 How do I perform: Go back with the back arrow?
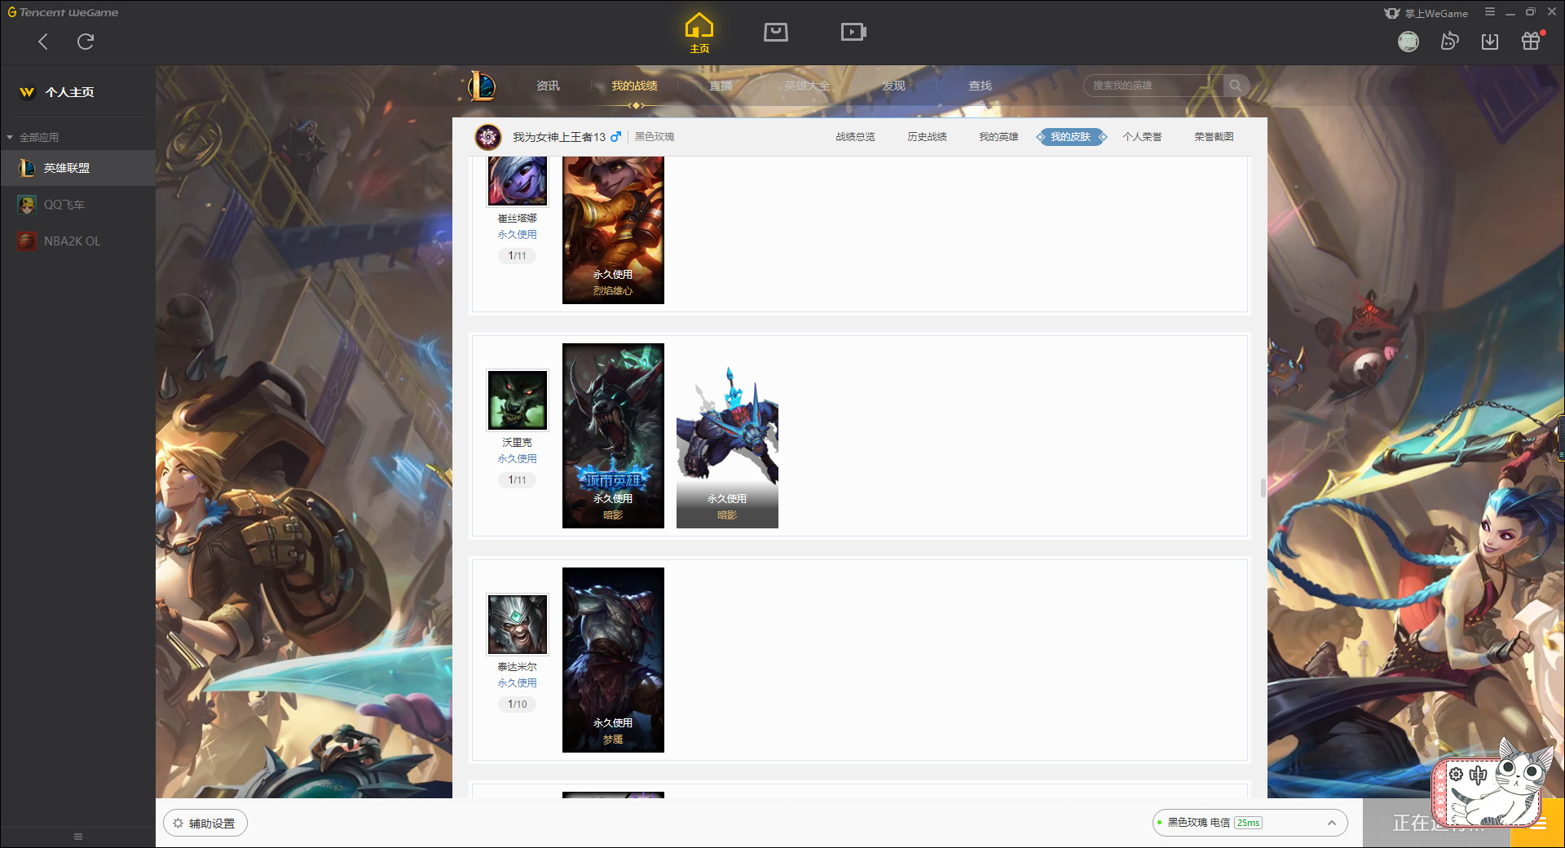43,42
